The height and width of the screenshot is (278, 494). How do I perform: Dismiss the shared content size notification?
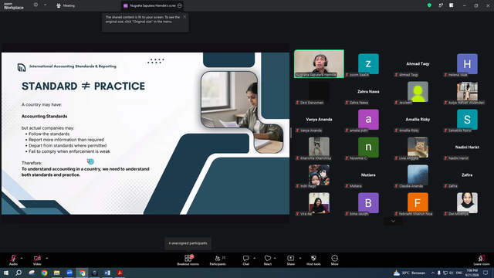[184, 17]
